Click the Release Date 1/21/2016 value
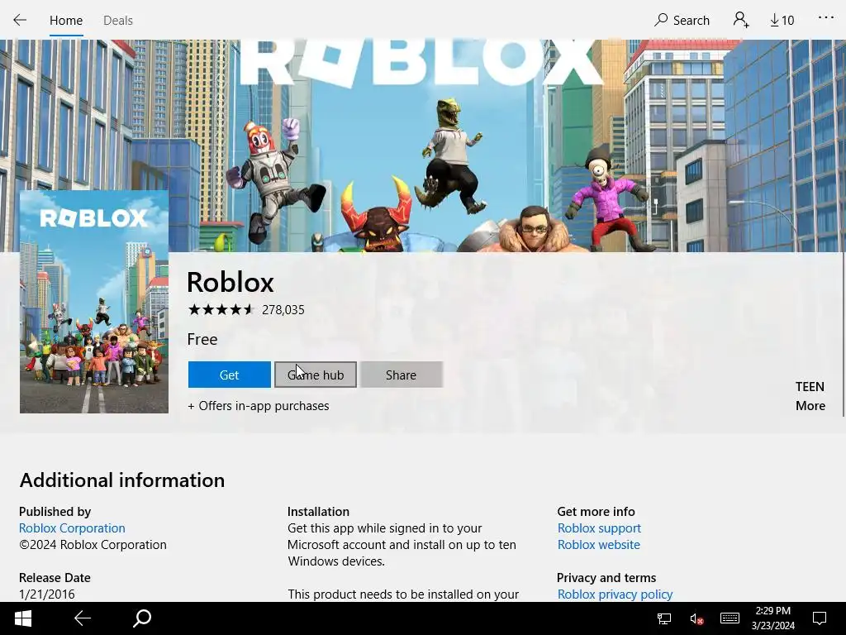Image resolution: width=846 pixels, height=635 pixels. click(47, 594)
